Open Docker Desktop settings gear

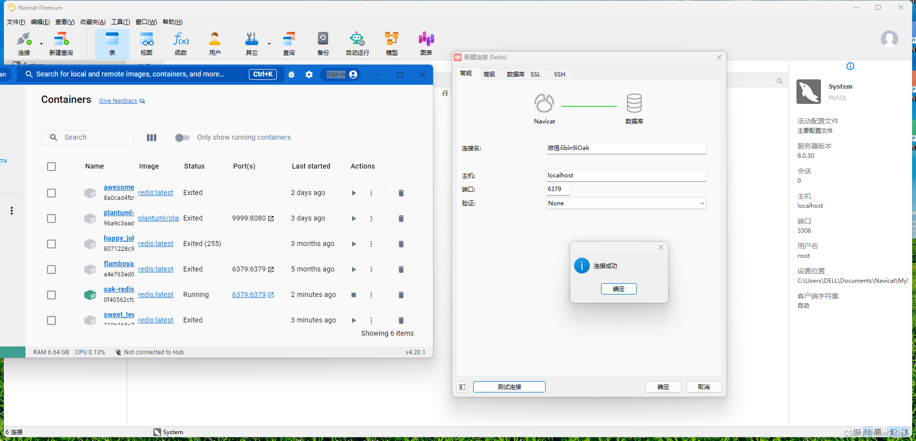(x=309, y=74)
